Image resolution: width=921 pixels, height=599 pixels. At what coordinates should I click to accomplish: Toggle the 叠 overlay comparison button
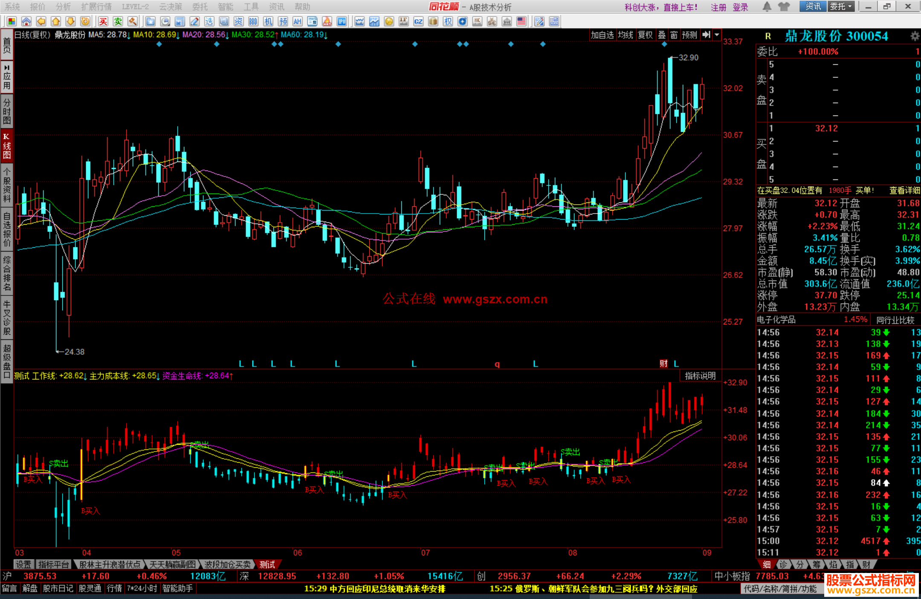click(662, 35)
